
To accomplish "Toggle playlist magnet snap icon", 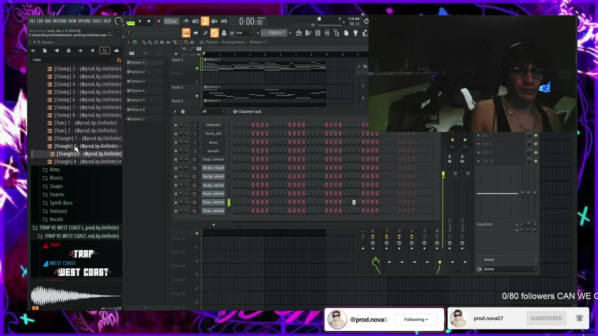I will click(x=135, y=42).
